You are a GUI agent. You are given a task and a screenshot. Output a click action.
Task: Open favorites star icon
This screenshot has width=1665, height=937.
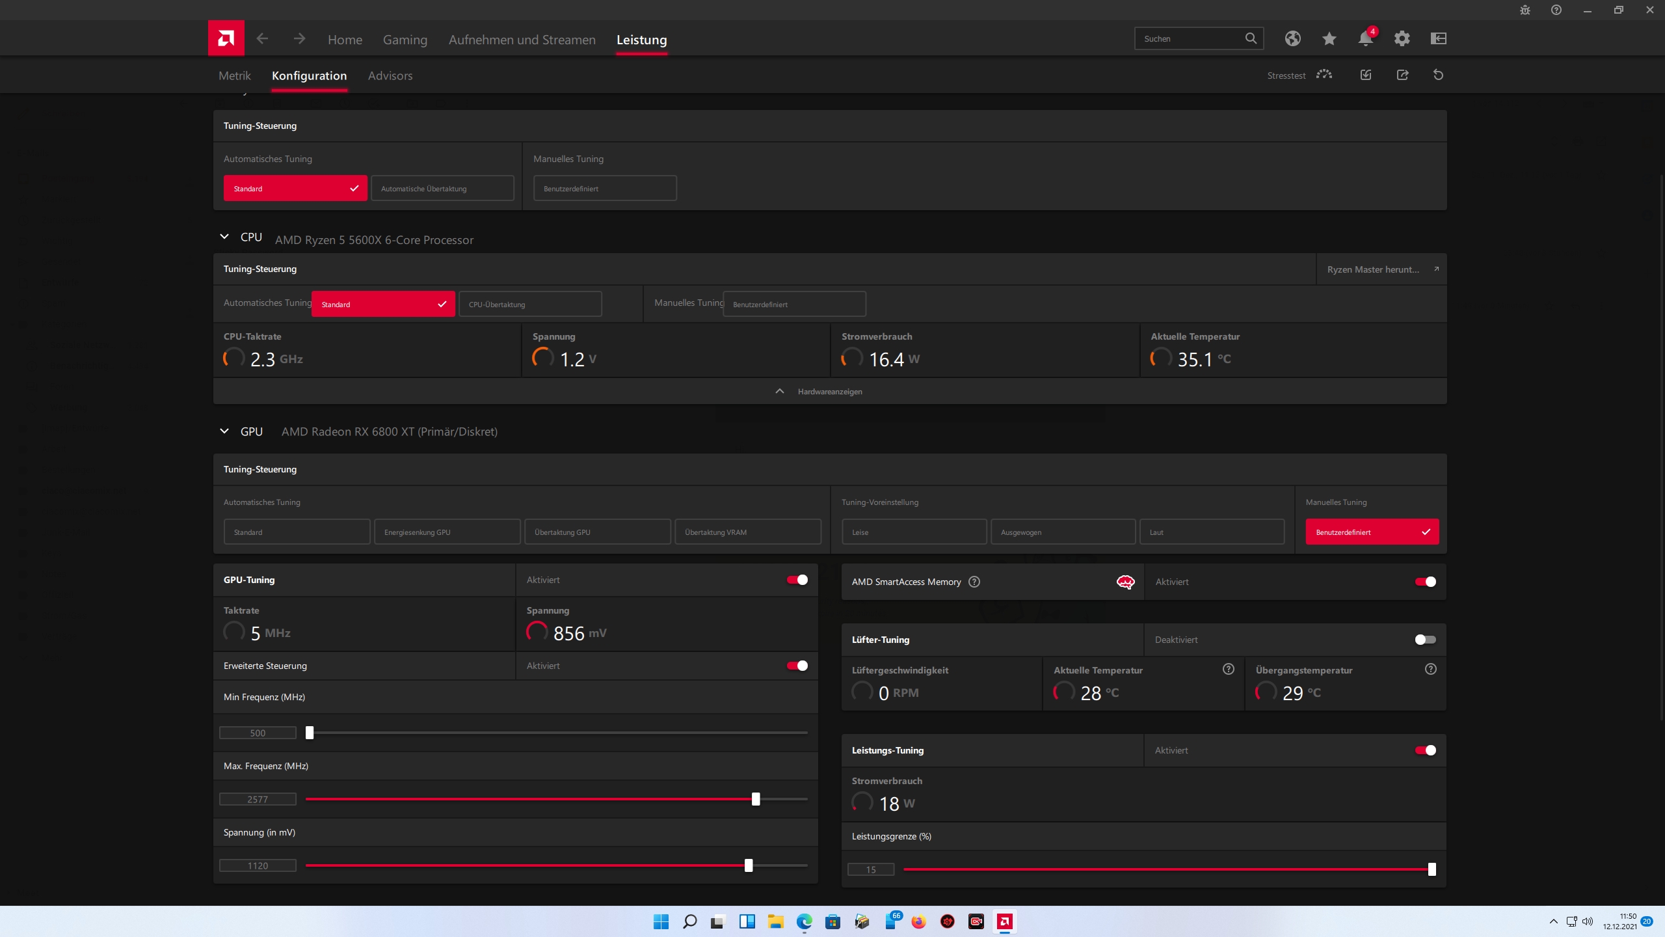(1329, 38)
